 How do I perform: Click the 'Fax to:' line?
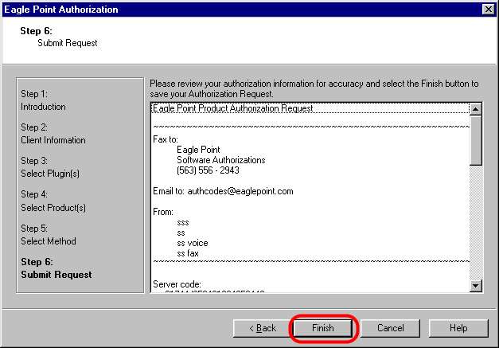pyautogui.click(x=166, y=139)
